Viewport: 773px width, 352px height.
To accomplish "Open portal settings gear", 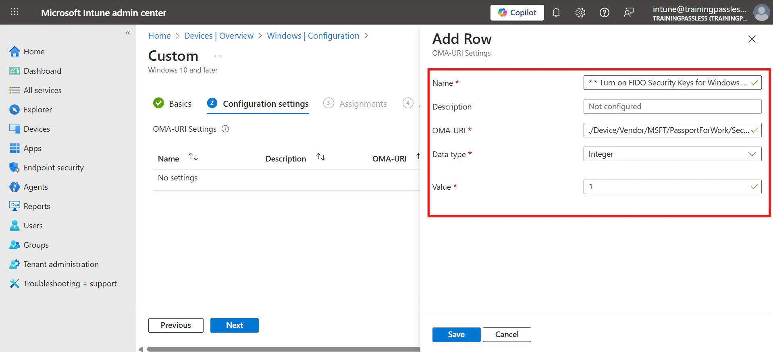I will click(580, 12).
